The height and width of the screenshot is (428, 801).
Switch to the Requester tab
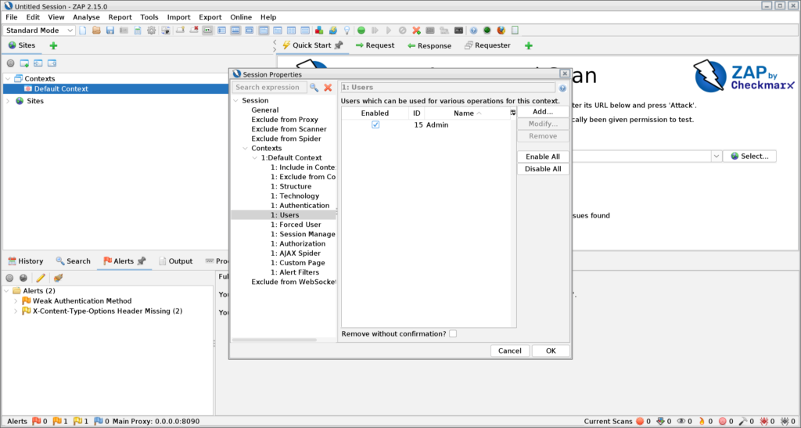click(487, 45)
